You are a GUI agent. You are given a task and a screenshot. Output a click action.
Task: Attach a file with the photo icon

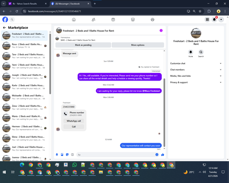pyautogui.click(x=62, y=155)
